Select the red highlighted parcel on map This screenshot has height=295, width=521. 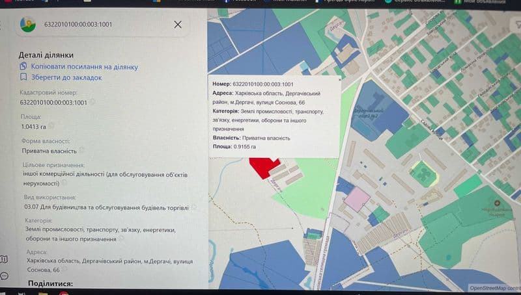[263, 167]
